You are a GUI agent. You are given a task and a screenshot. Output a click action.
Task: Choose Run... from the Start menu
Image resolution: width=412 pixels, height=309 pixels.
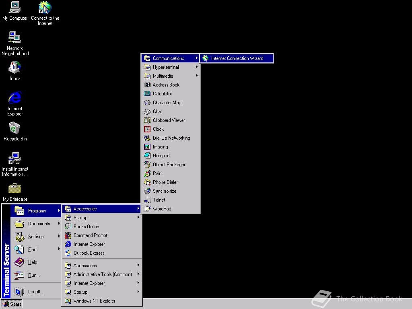pyautogui.click(x=36, y=275)
